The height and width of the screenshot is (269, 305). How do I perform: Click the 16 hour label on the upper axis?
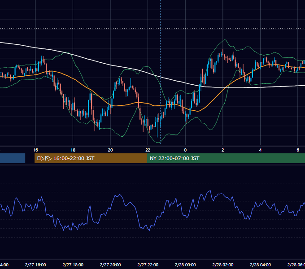[x=35, y=150]
